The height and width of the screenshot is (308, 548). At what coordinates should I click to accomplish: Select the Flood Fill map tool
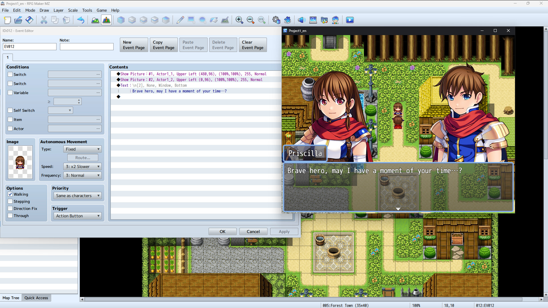click(214, 20)
